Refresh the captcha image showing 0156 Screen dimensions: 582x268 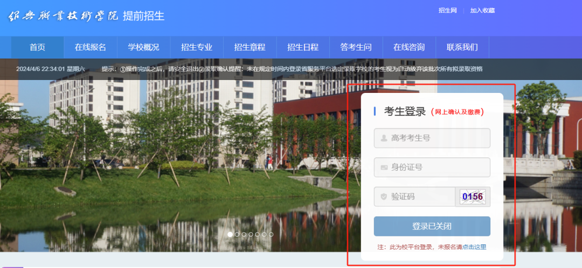pos(473,197)
